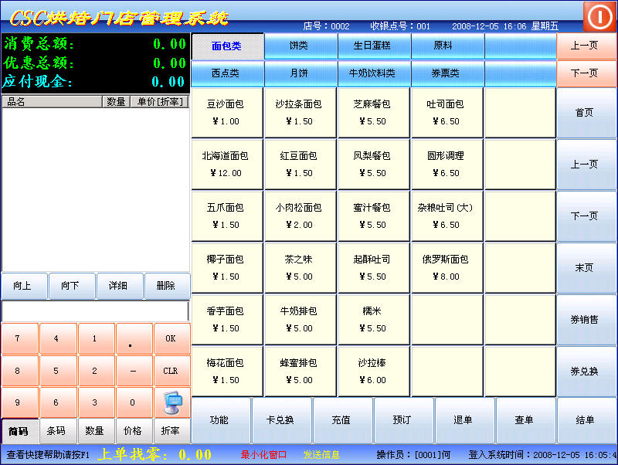Add 蜂蜜排包 to the order
The height and width of the screenshot is (465, 618).
coord(301,372)
